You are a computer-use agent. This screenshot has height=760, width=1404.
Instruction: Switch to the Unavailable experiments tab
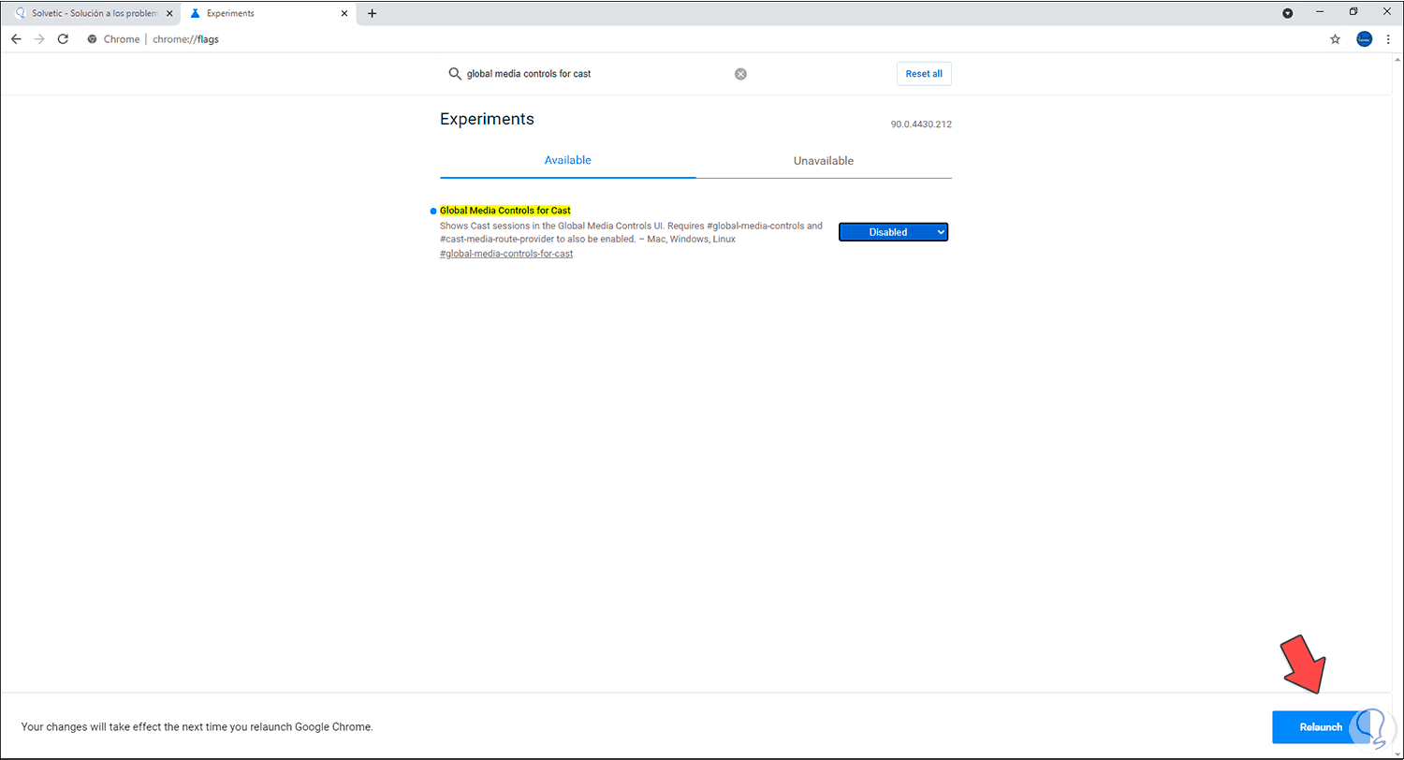[823, 160]
